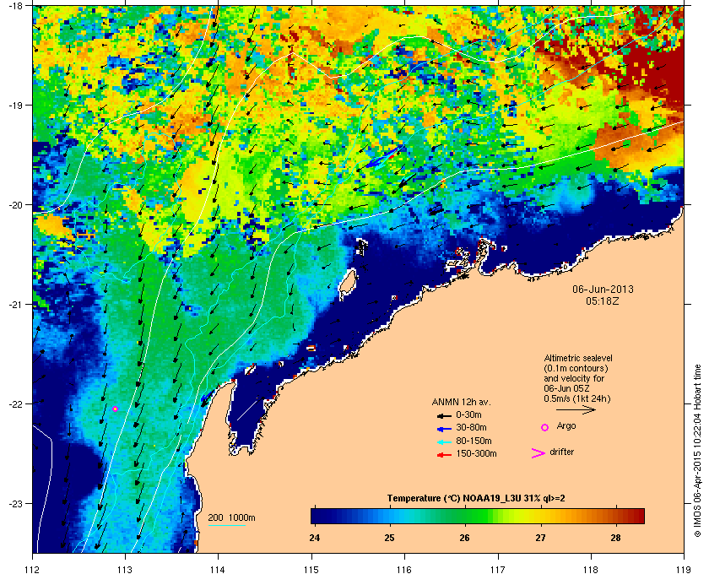
Task: Click the cyan 80-150m arrow legend icon
Action: tap(444, 441)
